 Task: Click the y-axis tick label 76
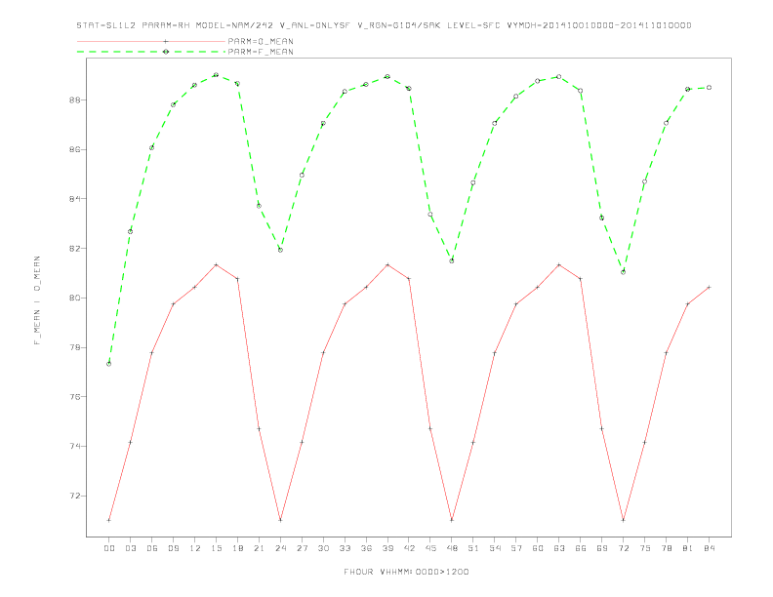pyautogui.click(x=74, y=396)
